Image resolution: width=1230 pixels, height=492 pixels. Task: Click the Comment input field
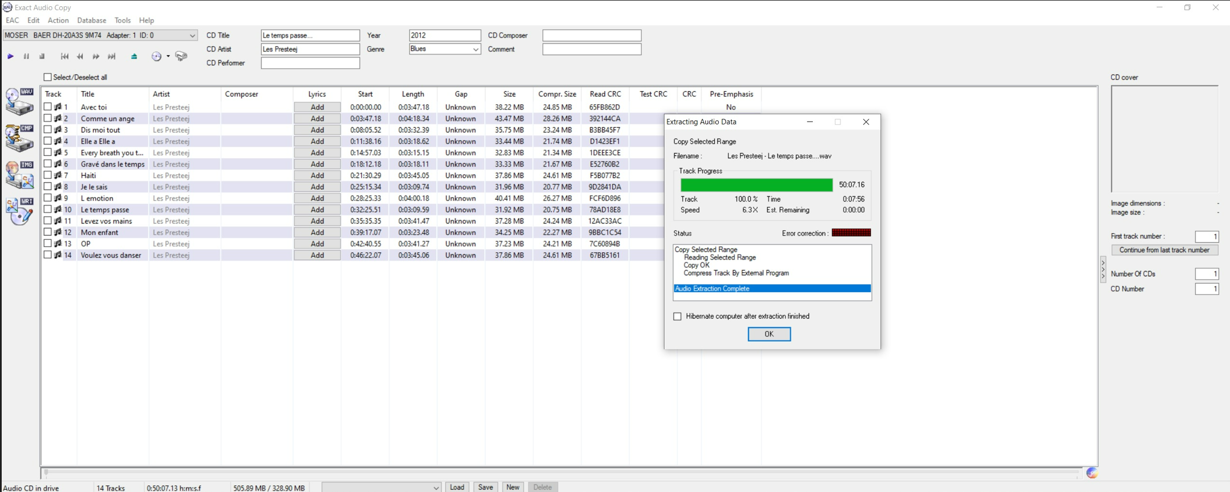tap(592, 49)
